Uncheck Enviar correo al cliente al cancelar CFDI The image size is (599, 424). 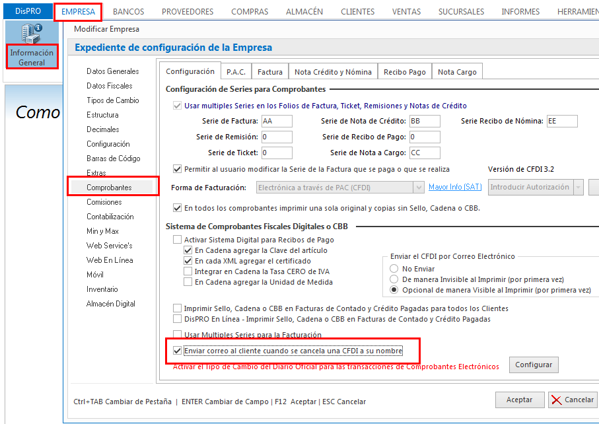177,351
